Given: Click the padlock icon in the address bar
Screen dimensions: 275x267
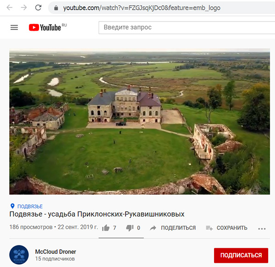Looking at the screenshot, I should (x=56, y=8).
